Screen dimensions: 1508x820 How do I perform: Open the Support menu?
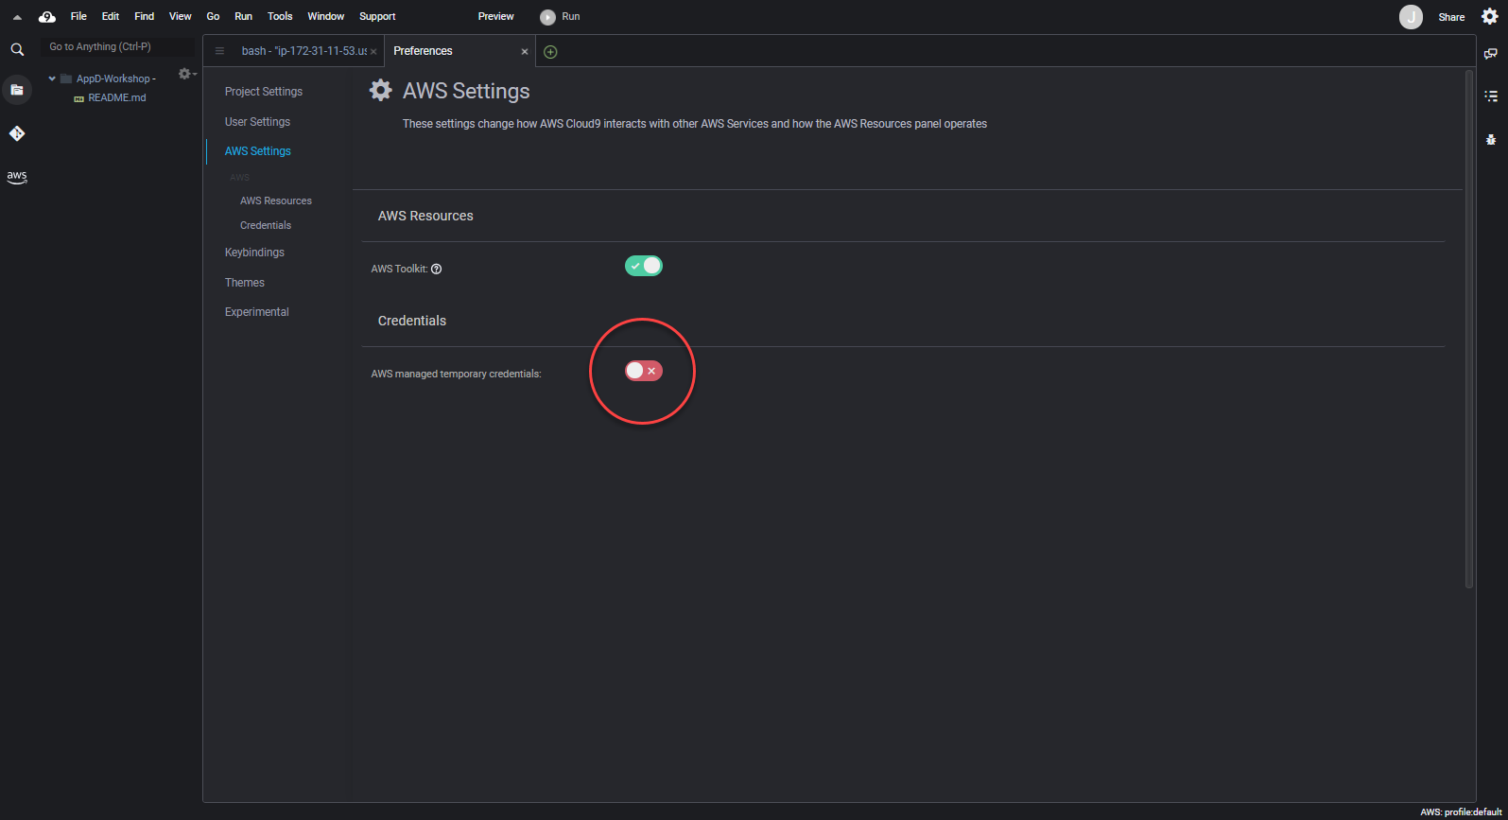(x=377, y=16)
